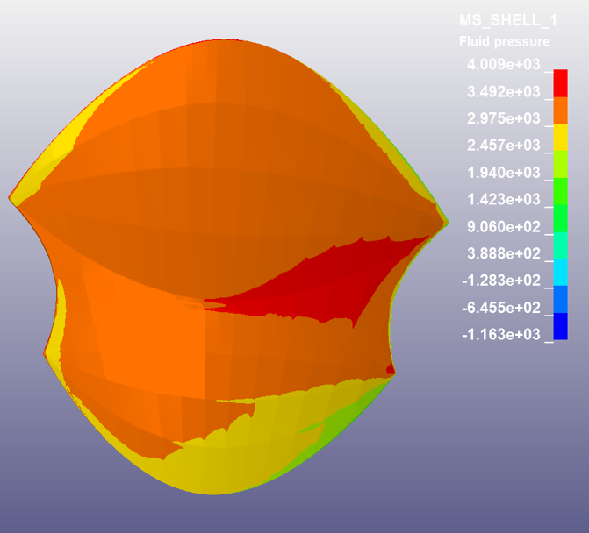The image size is (589, 533).
Task: Pick the dark blue swatch at legend bottom
Action: 560,326
